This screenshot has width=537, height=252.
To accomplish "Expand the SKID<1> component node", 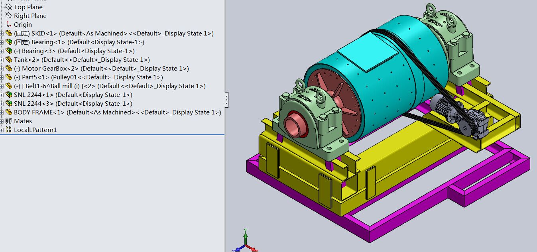I will [x=2, y=33].
